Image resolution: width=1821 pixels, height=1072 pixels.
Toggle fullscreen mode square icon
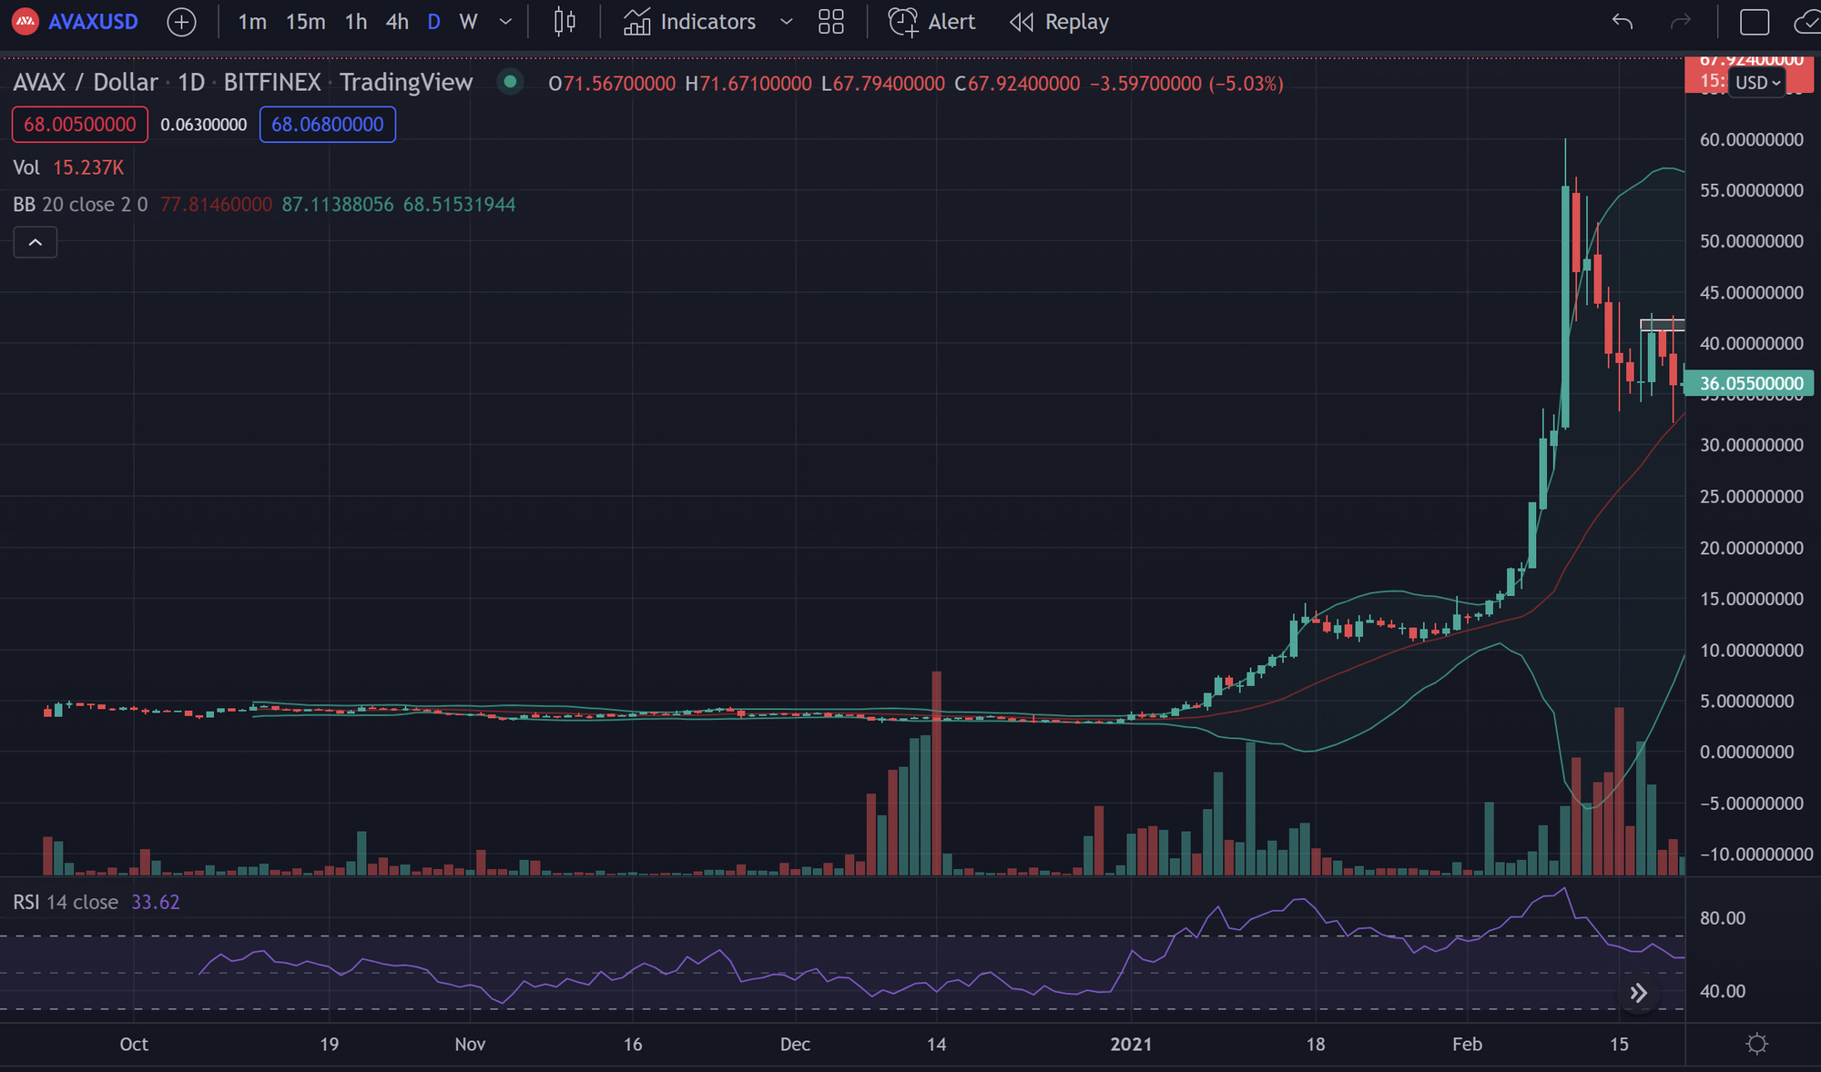click(1754, 22)
